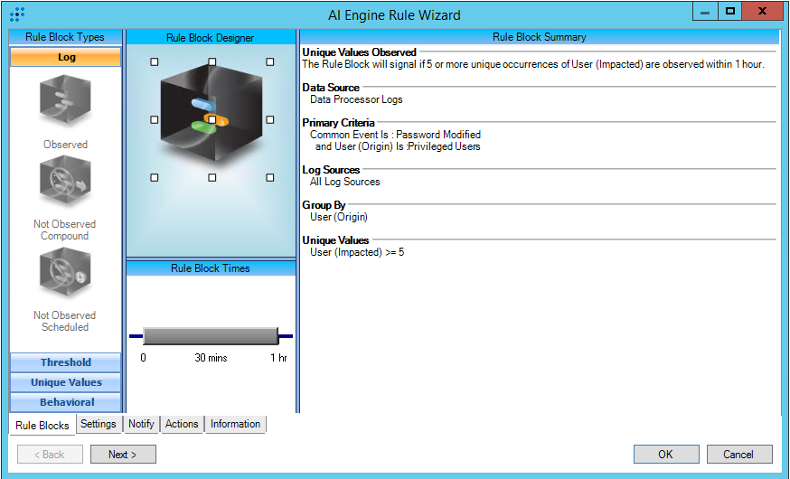Expand the Behavioral rule block category
Screen dimensions: 790x479
65,402
